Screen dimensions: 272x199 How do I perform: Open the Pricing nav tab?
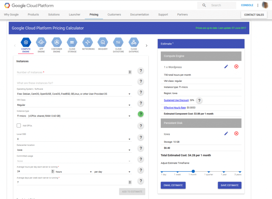pos(94,15)
